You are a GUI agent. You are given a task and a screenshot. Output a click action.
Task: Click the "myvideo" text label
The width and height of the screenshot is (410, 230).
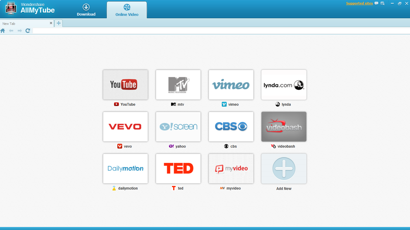(x=234, y=188)
